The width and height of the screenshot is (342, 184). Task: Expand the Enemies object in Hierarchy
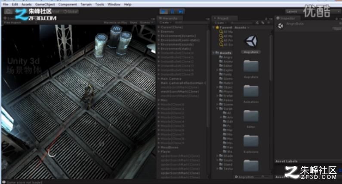pyautogui.click(x=159, y=32)
